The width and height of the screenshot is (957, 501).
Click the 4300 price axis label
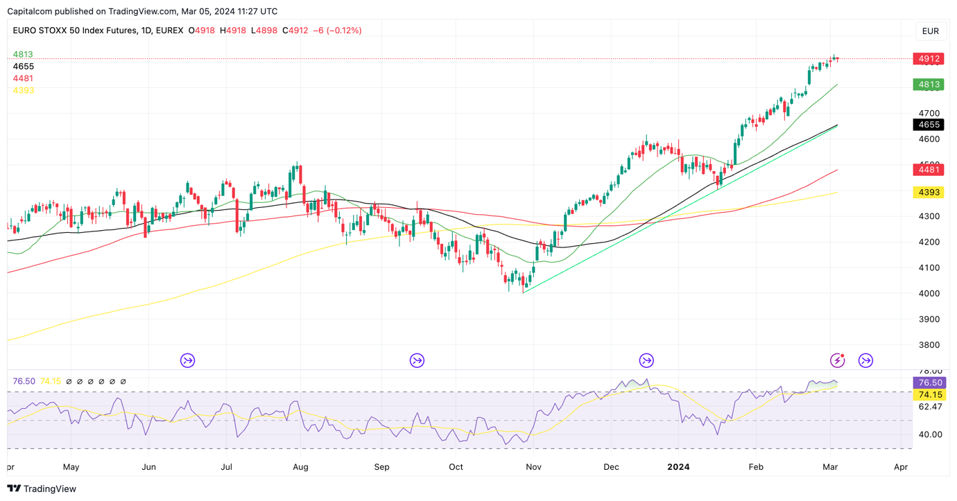point(929,216)
